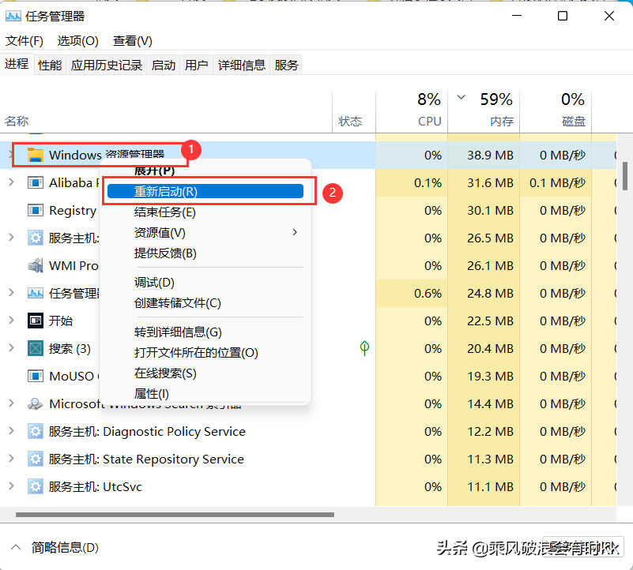Screen dimensions: 633x570
Task: Switch to the 应用历史记录 tab
Action: tap(107, 65)
